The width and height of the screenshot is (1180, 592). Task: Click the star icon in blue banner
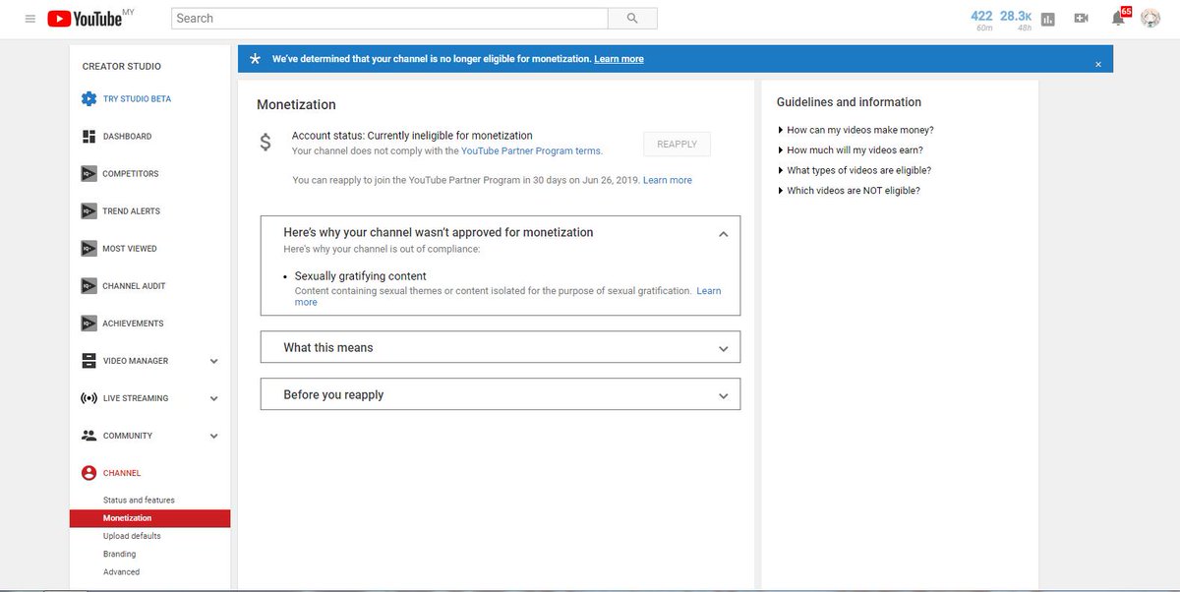point(255,59)
